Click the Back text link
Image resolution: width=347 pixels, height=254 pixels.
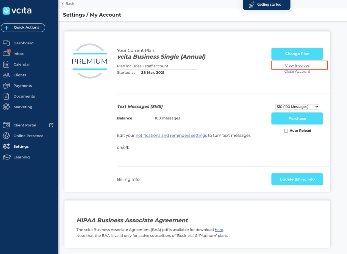70,4
